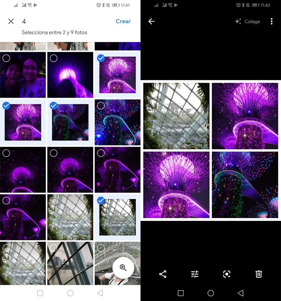Image resolution: width=281 pixels, height=301 pixels.
Task: Select the purple supertree photo in middle of third row
Action: 70,170
